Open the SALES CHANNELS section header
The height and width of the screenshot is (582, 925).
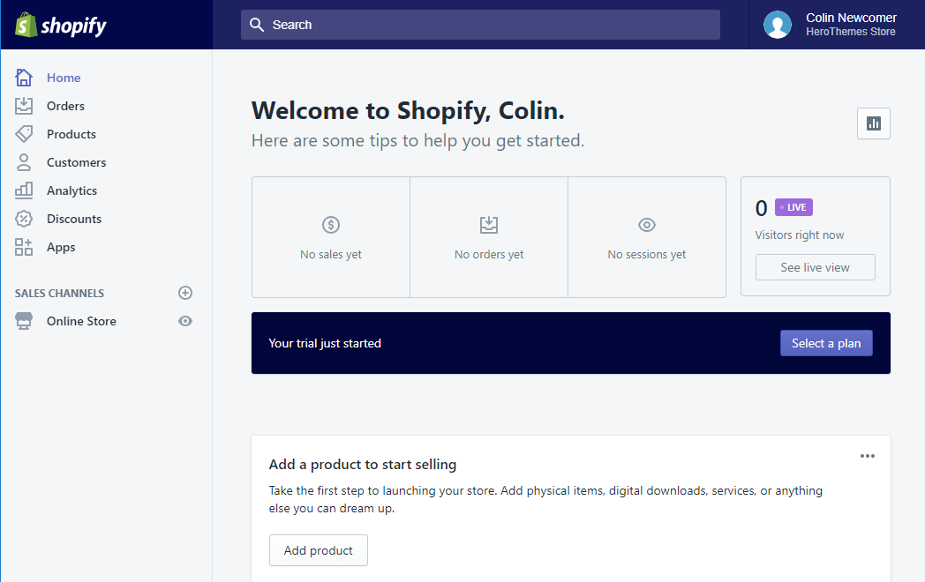click(x=59, y=293)
